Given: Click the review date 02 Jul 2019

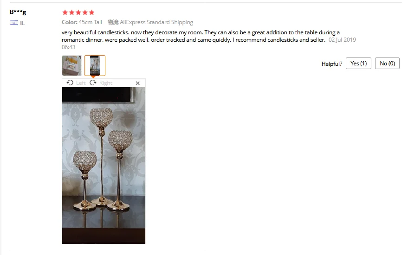Looking at the screenshot, I should (342, 40).
